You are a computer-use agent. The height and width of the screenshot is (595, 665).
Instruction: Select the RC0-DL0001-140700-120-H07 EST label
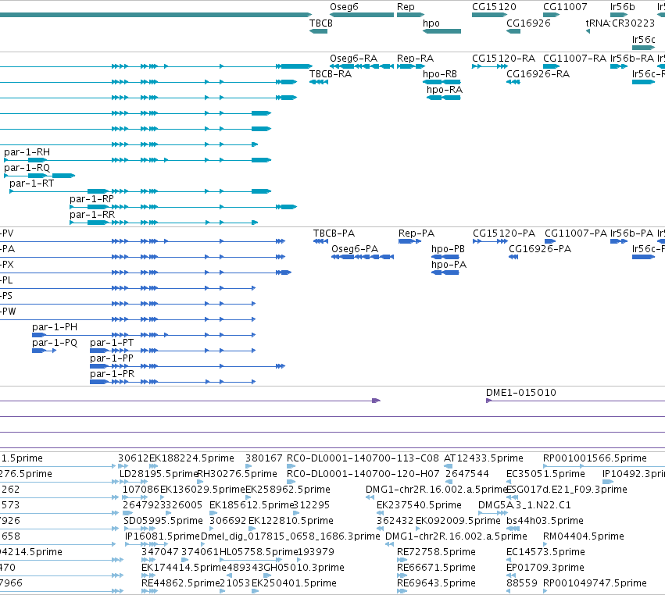(363, 474)
